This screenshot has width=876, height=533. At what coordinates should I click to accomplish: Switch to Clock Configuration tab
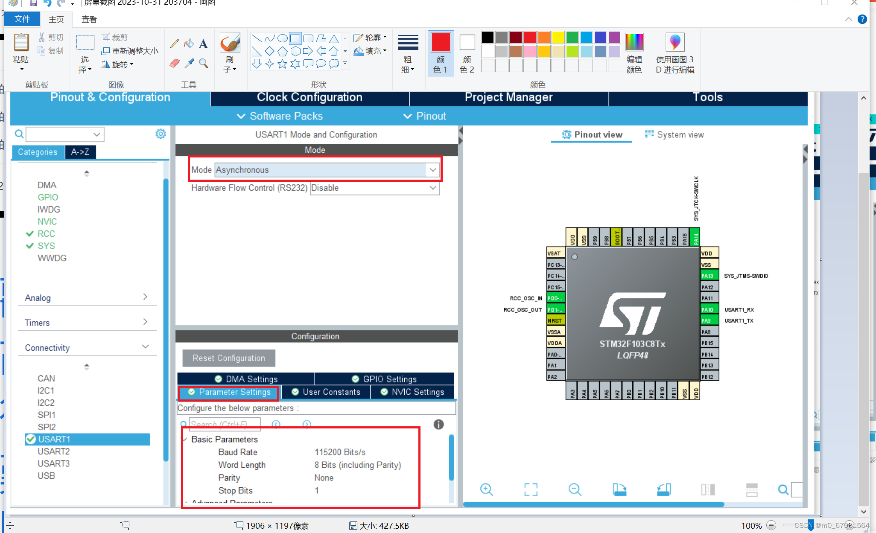310,98
